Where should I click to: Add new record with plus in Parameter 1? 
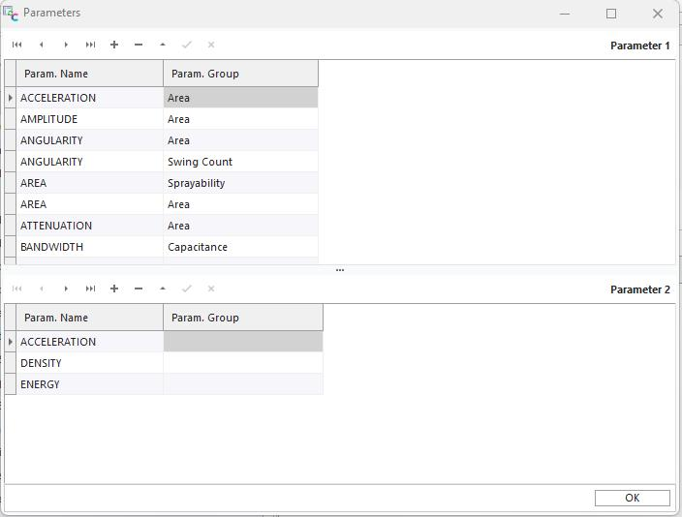point(114,45)
